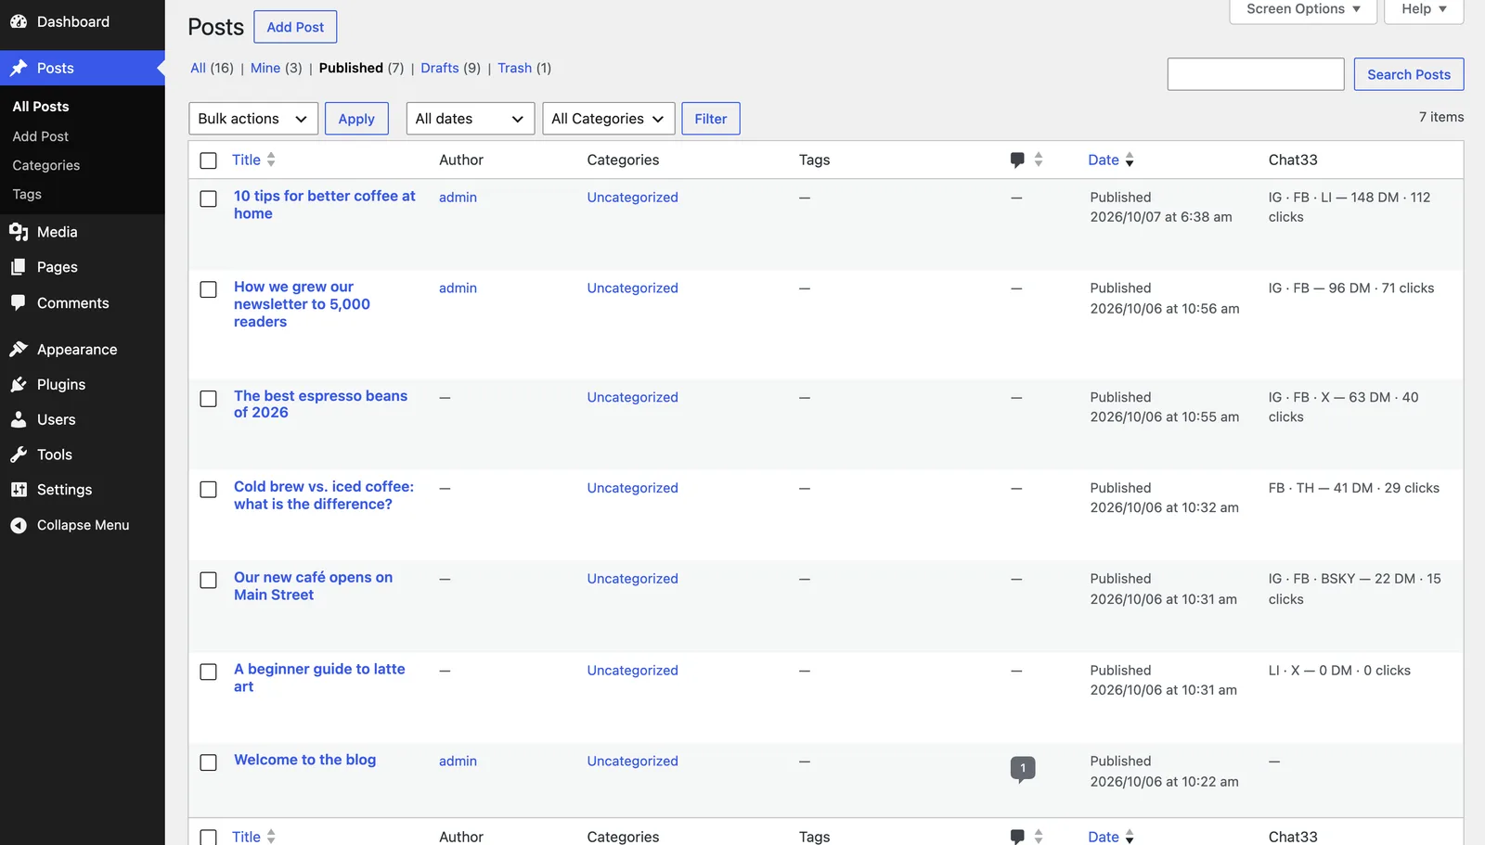1485x845 pixels.
Task: Click the Collapse Menu arrow icon
Action: [19, 525]
